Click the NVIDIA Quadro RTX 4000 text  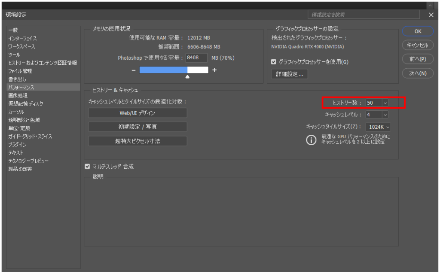[x=308, y=47]
